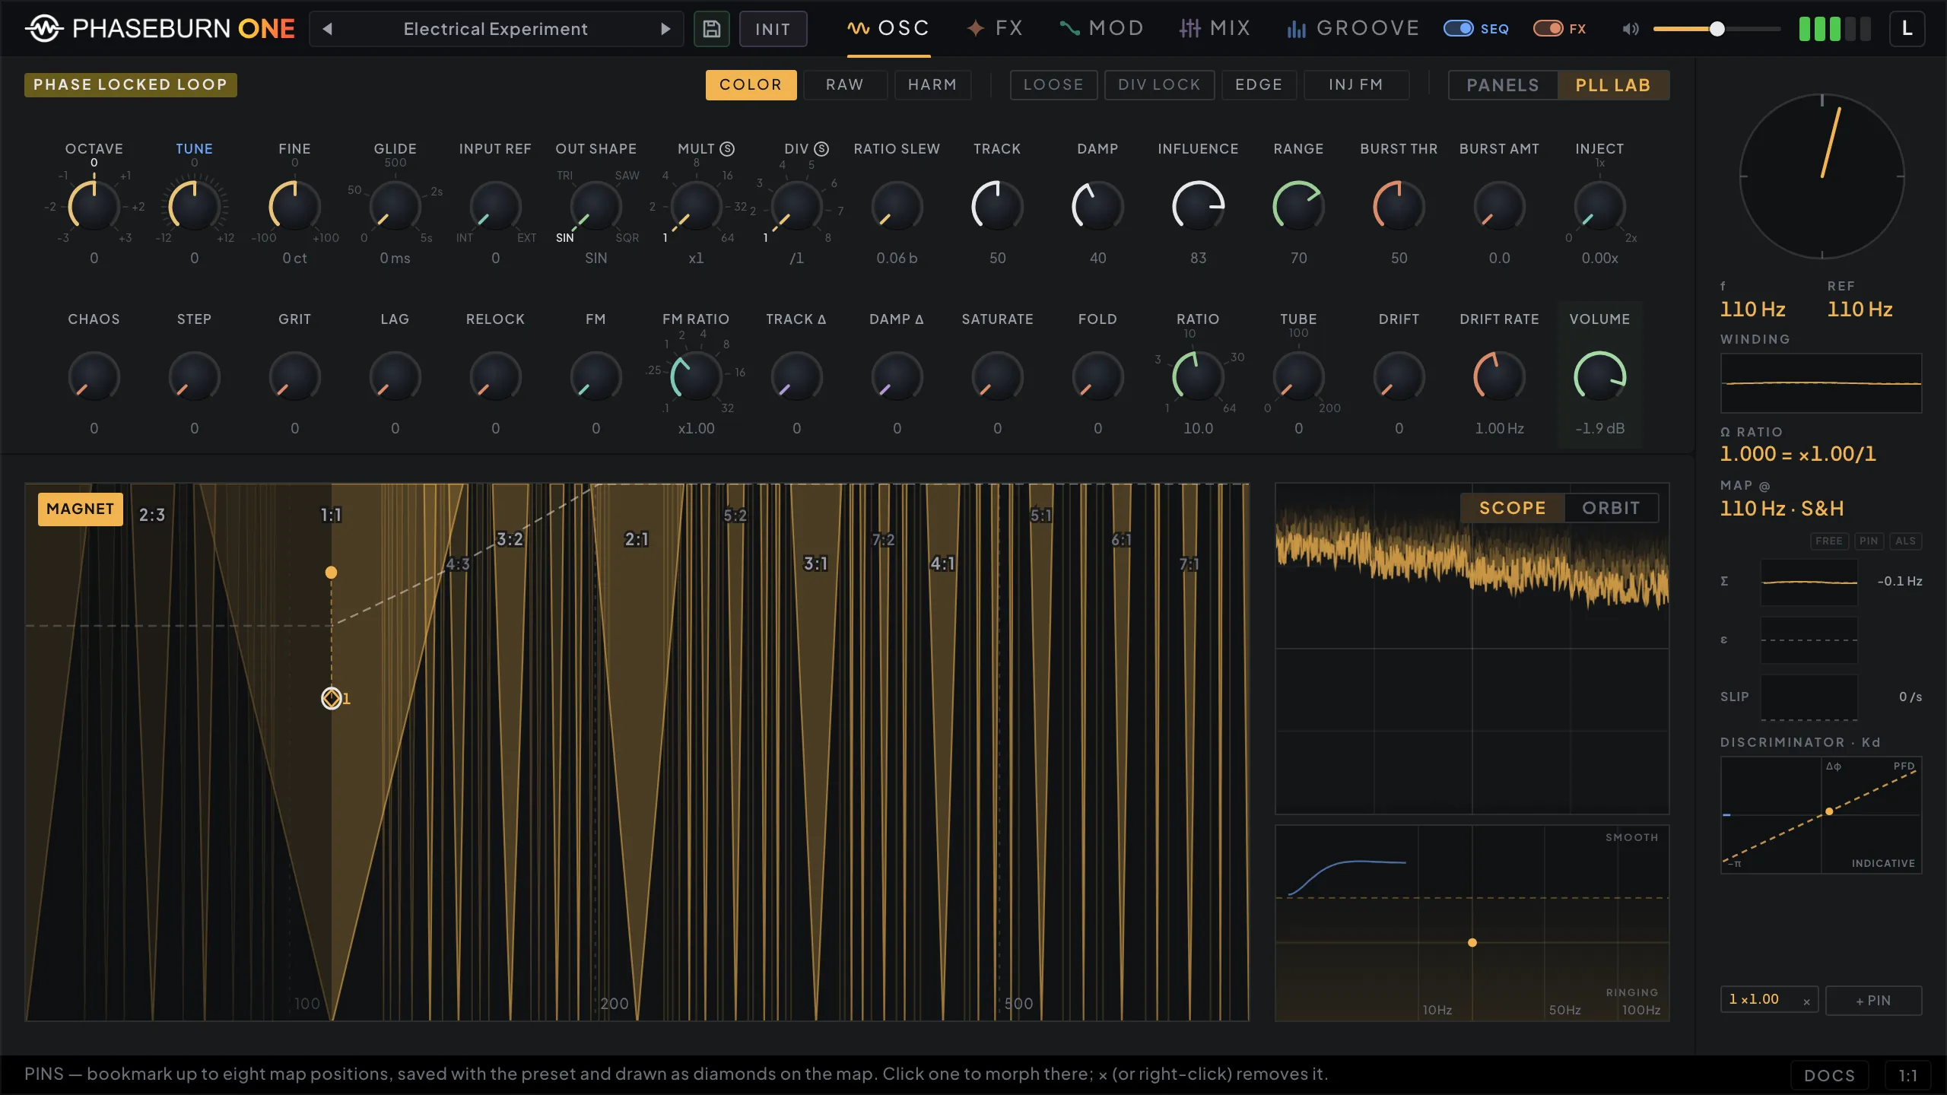Image resolution: width=1947 pixels, height=1095 pixels.
Task: Select RAW display mode
Action: [845, 85]
